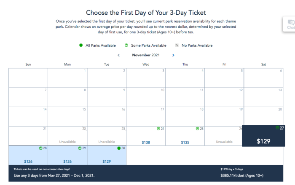This screenshot has height=185, width=295.
Task: Click the Some Parks Available legend icon
Action: point(126,45)
